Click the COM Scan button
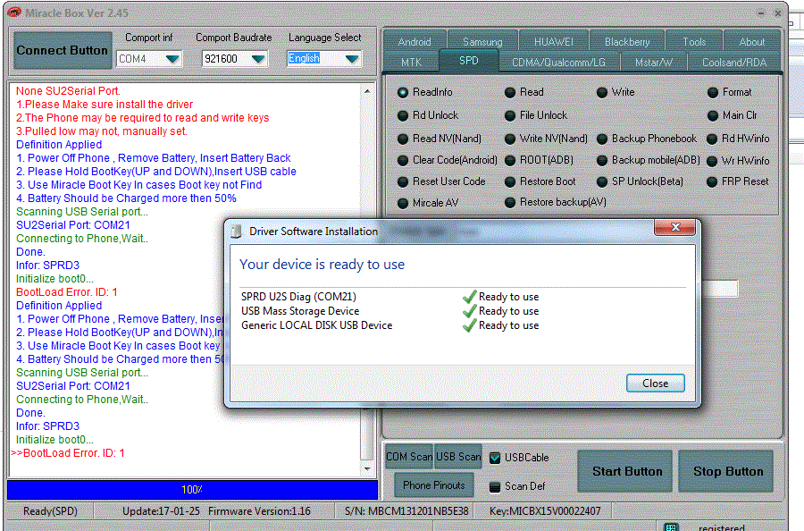 (x=409, y=457)
